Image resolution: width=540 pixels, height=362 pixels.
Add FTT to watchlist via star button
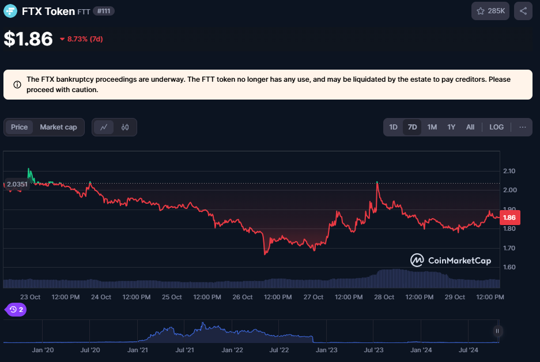point(490,11)
